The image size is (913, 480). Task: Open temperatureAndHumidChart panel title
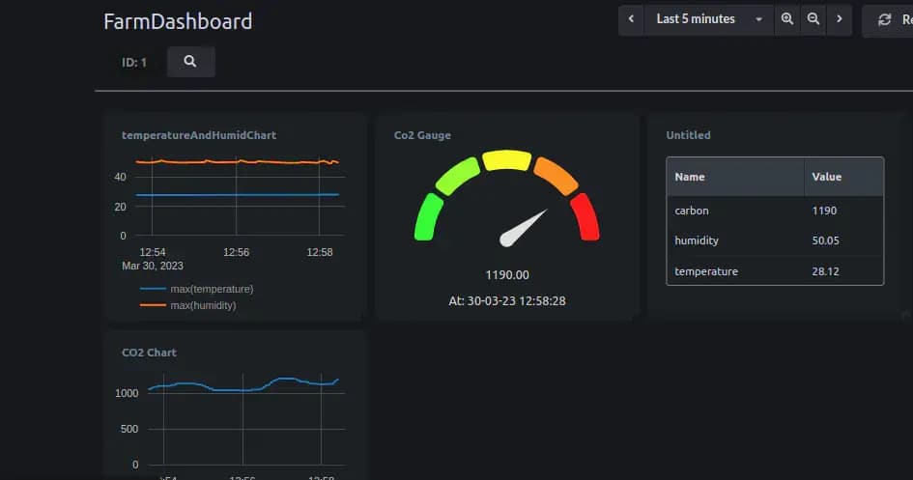pos(199,135)
